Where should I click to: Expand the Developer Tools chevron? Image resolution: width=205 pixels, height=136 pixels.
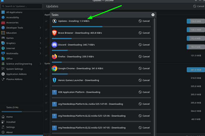(40, 28)
